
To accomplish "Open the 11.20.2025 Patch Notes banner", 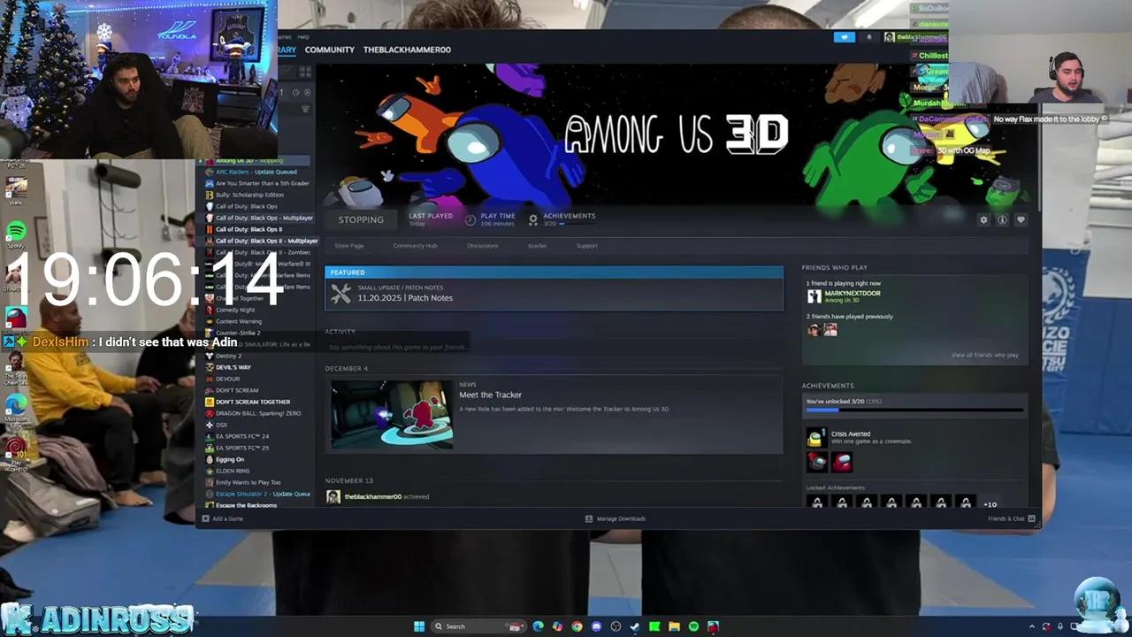I will (554, 288).
